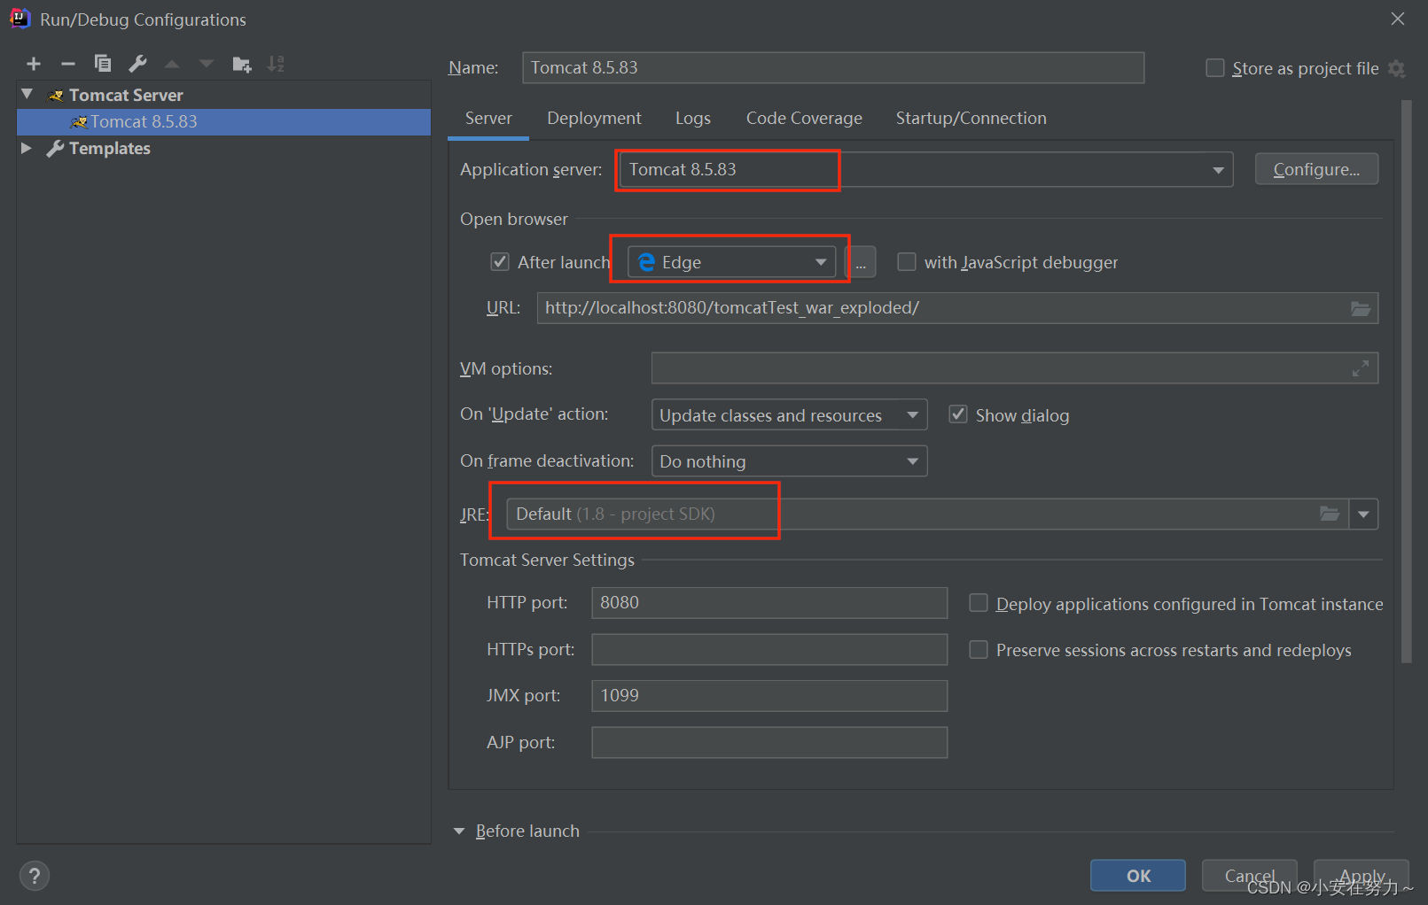This screenshot has height=905, width=1428.
Task: Browse folder icon in JRE field
Action: tap(1330, 514)
